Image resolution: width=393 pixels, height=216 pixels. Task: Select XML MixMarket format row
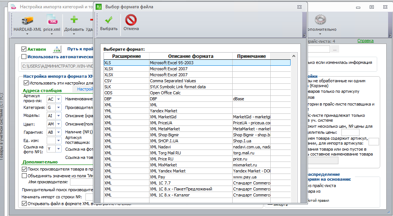(197, 165)
